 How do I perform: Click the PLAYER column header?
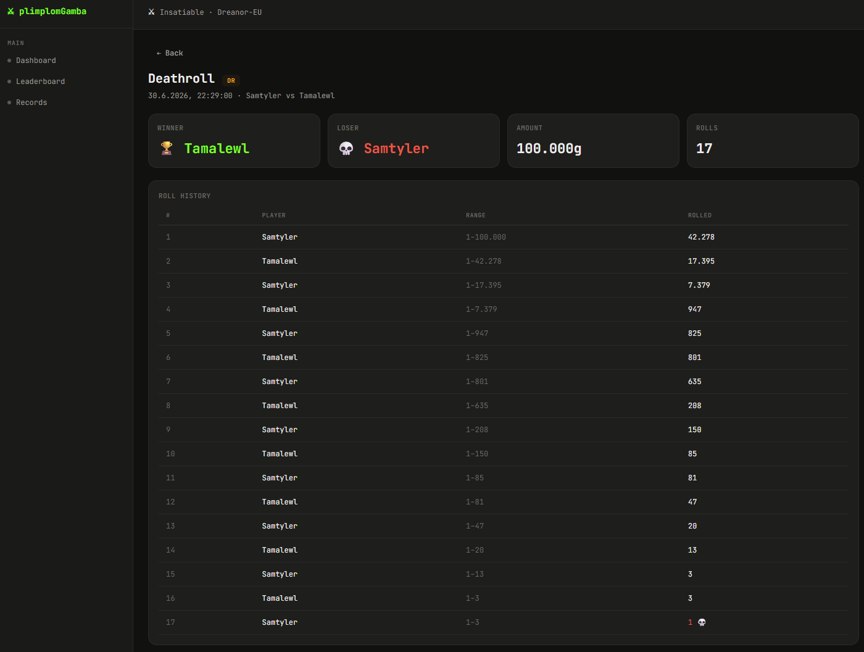pyautogui.click(x=273, y=215)
